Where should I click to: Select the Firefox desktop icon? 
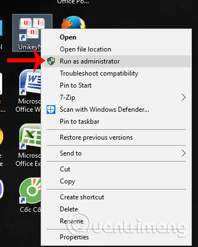[73, 22]
